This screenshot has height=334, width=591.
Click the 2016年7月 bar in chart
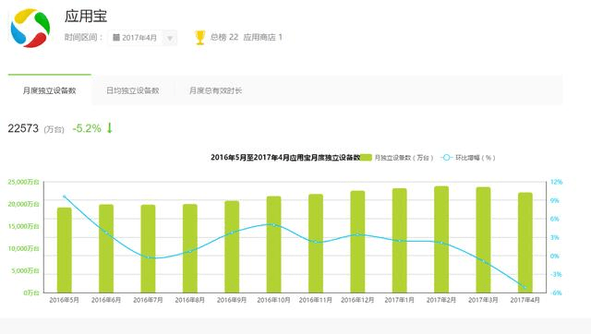[x=148, y=248]
